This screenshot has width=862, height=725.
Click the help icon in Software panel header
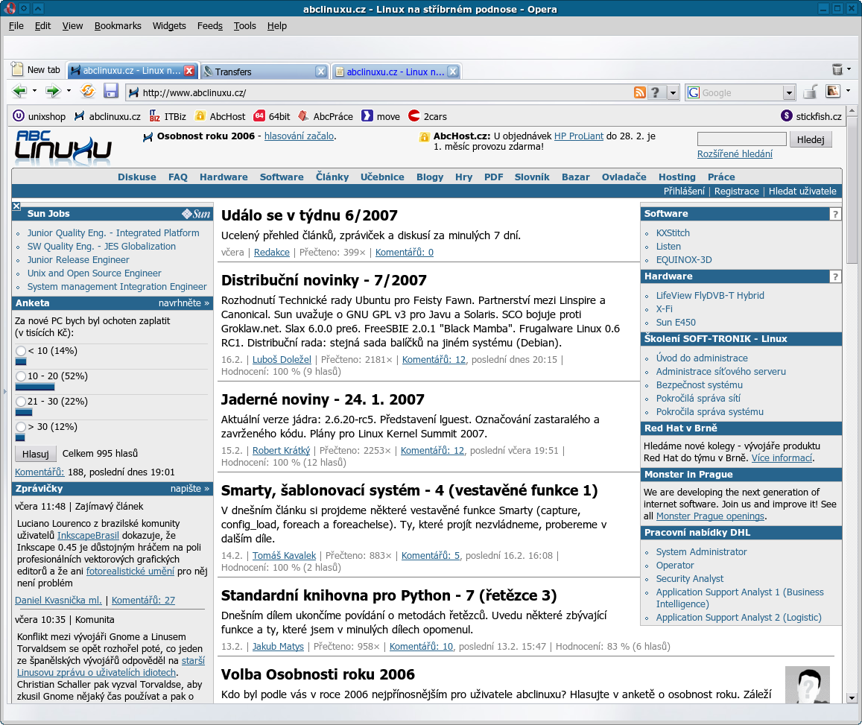click(x=835, y=215)
